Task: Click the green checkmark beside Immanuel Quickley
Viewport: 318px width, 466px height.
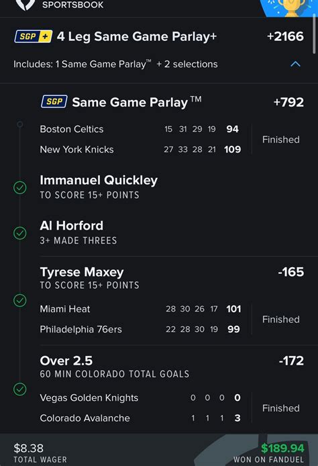Action: [20, 187]
